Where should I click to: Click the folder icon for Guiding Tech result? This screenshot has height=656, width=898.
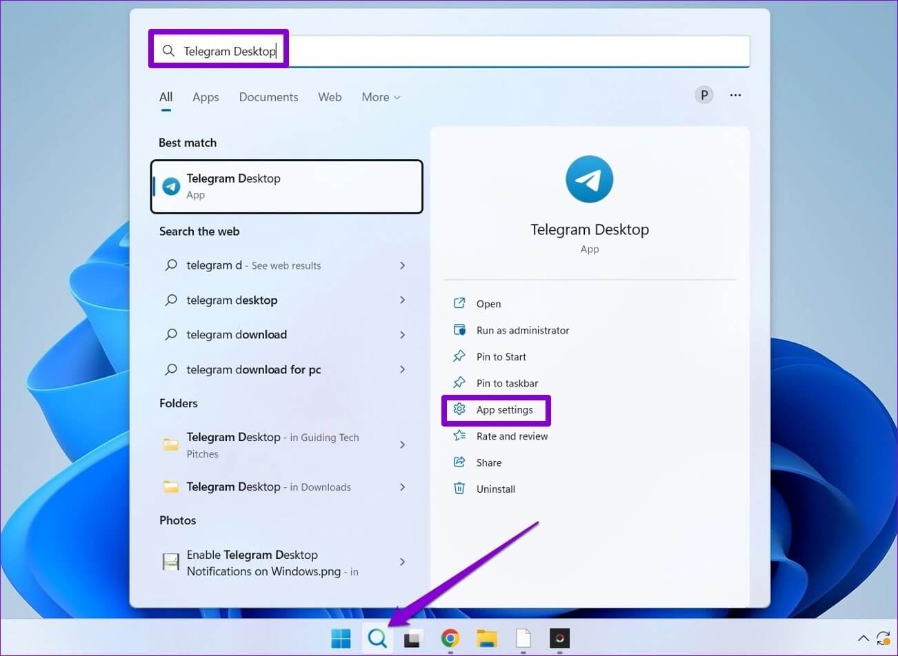[171, 444]
